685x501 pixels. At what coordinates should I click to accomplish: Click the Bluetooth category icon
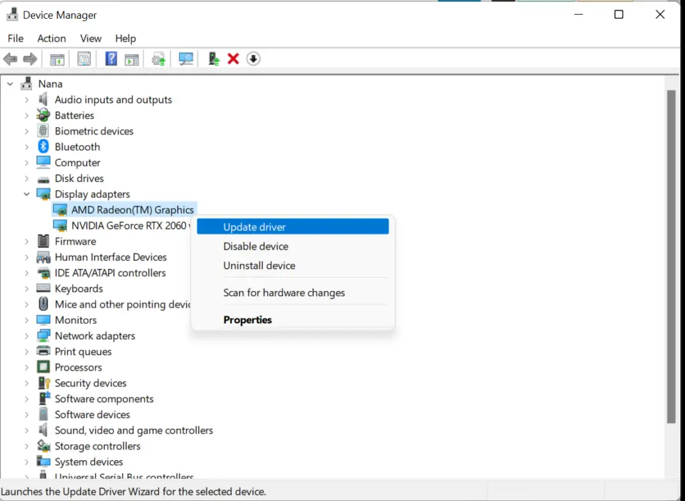[x=43, y=146]
